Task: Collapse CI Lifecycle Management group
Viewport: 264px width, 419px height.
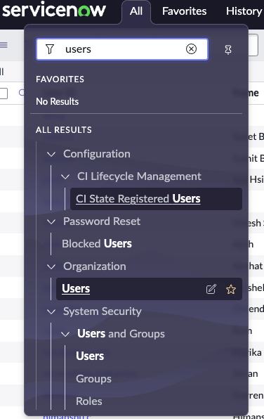Action: (x=65, y=176)
